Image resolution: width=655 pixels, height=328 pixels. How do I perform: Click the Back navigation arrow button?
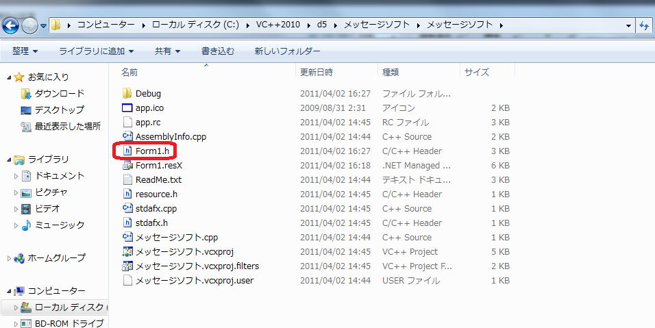pyautogui.click(x=10, y=25)
